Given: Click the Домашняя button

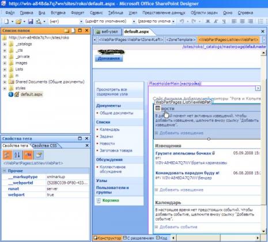Looking at the screenshot, I should [109, 58].
